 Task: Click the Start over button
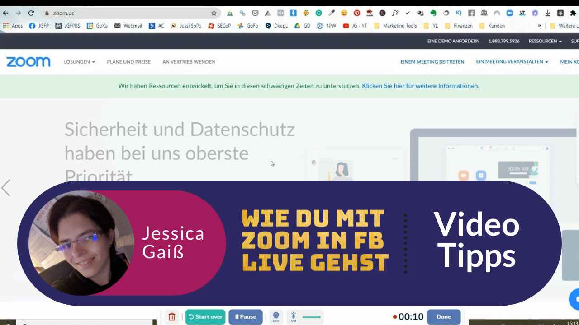point(205,317)
